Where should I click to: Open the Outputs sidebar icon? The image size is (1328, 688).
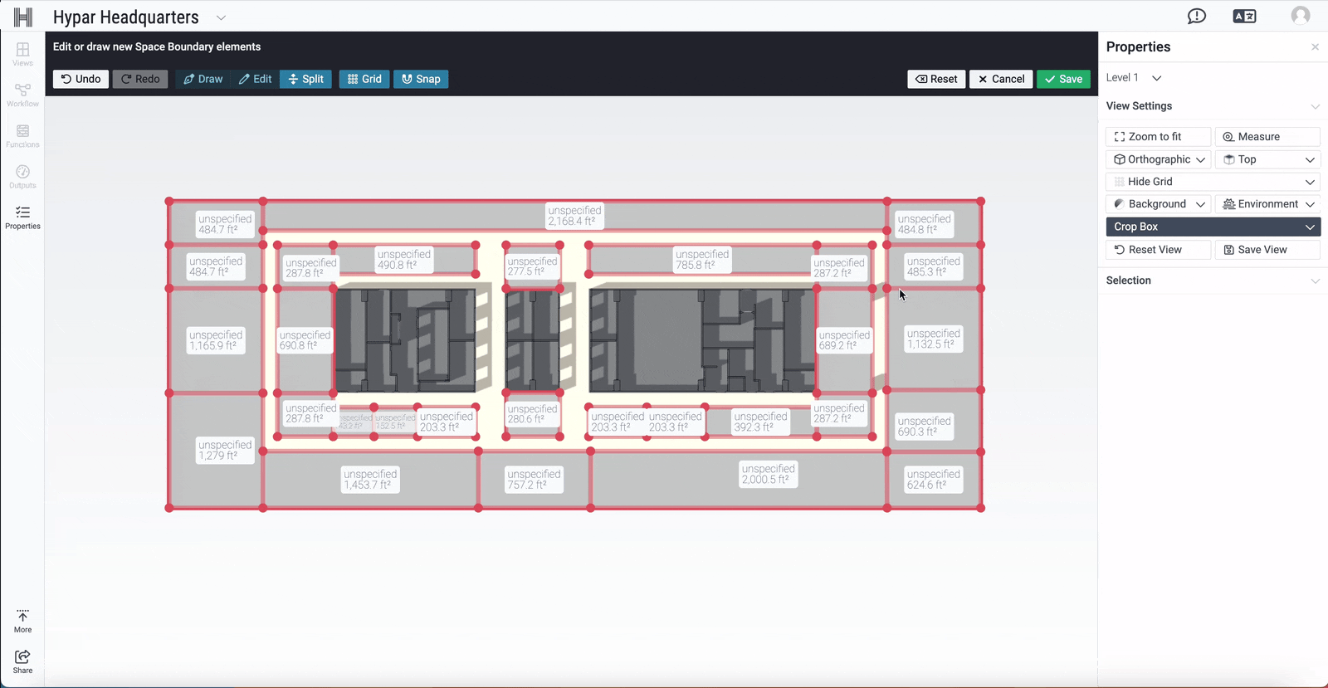(x=22, y=176)
